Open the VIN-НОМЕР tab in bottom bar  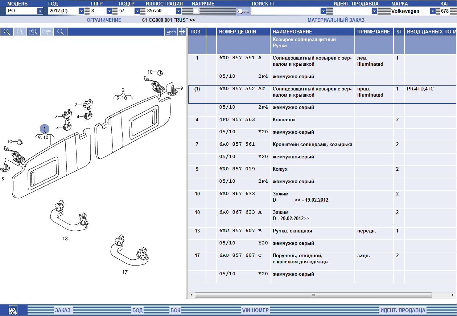point(255,310)
